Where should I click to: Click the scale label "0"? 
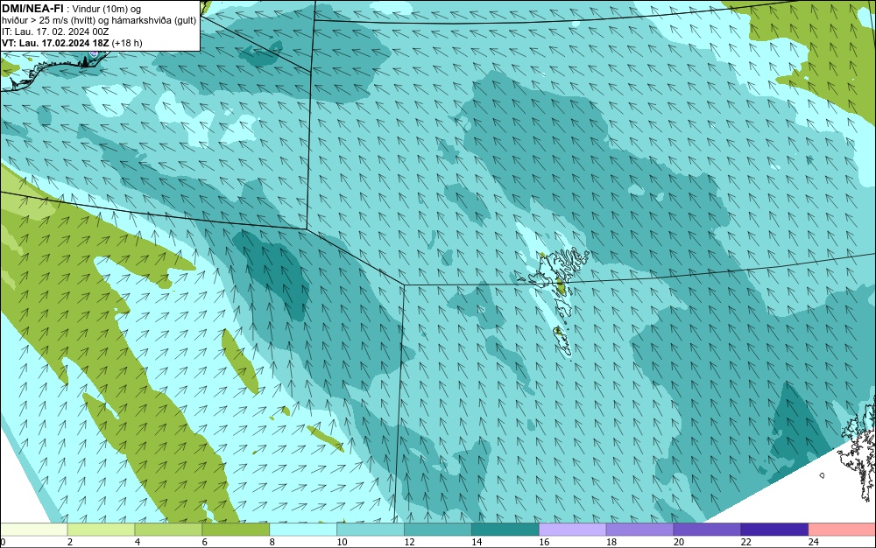[3, 542]
